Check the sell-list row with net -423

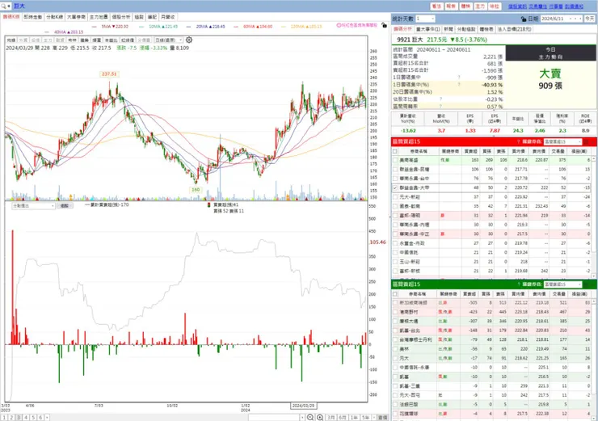394,312
